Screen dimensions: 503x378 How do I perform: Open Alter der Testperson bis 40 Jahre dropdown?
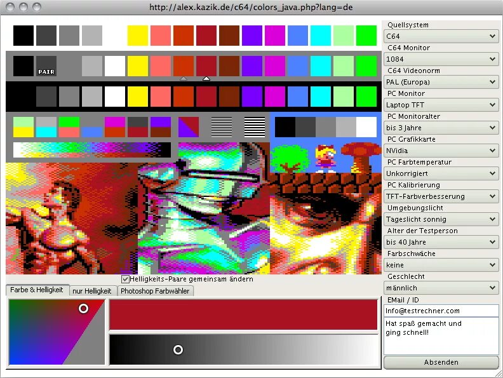[x=441, y=242]
